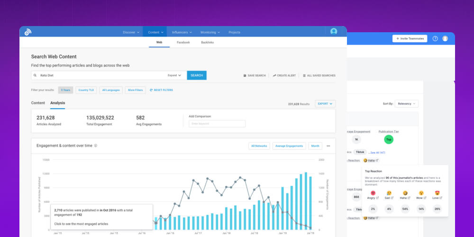Viewport: 474px width, 237px height.
Task: Open the Relevancy sort dropdown
Action: click(406, 104)
